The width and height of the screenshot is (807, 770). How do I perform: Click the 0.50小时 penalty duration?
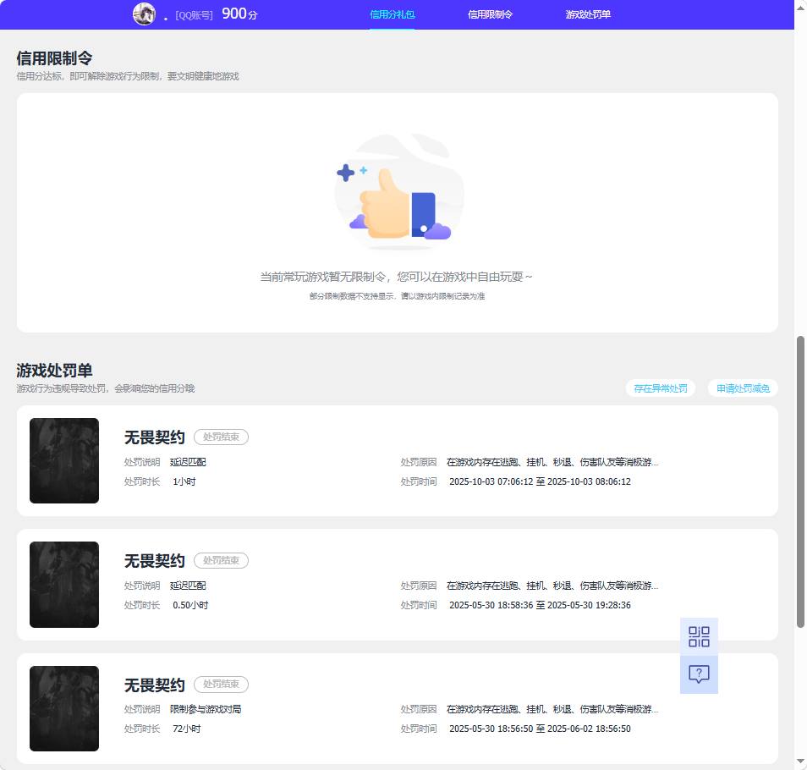190,605
